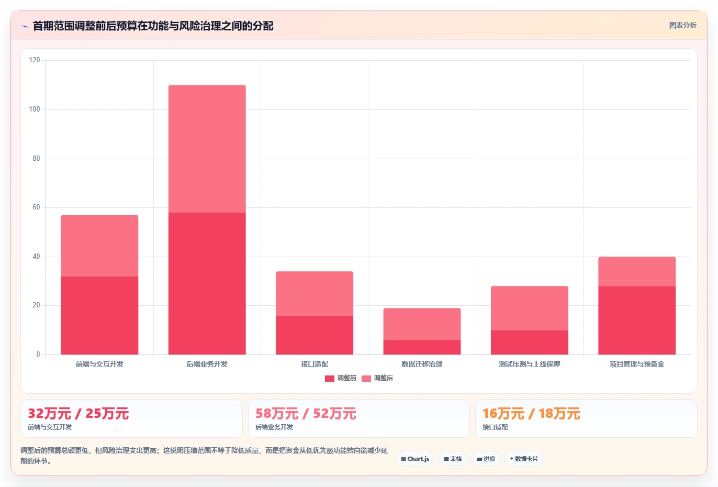Toggle the 调整前 legend swatch
This screenshot has height=487, width=718.
329,378
